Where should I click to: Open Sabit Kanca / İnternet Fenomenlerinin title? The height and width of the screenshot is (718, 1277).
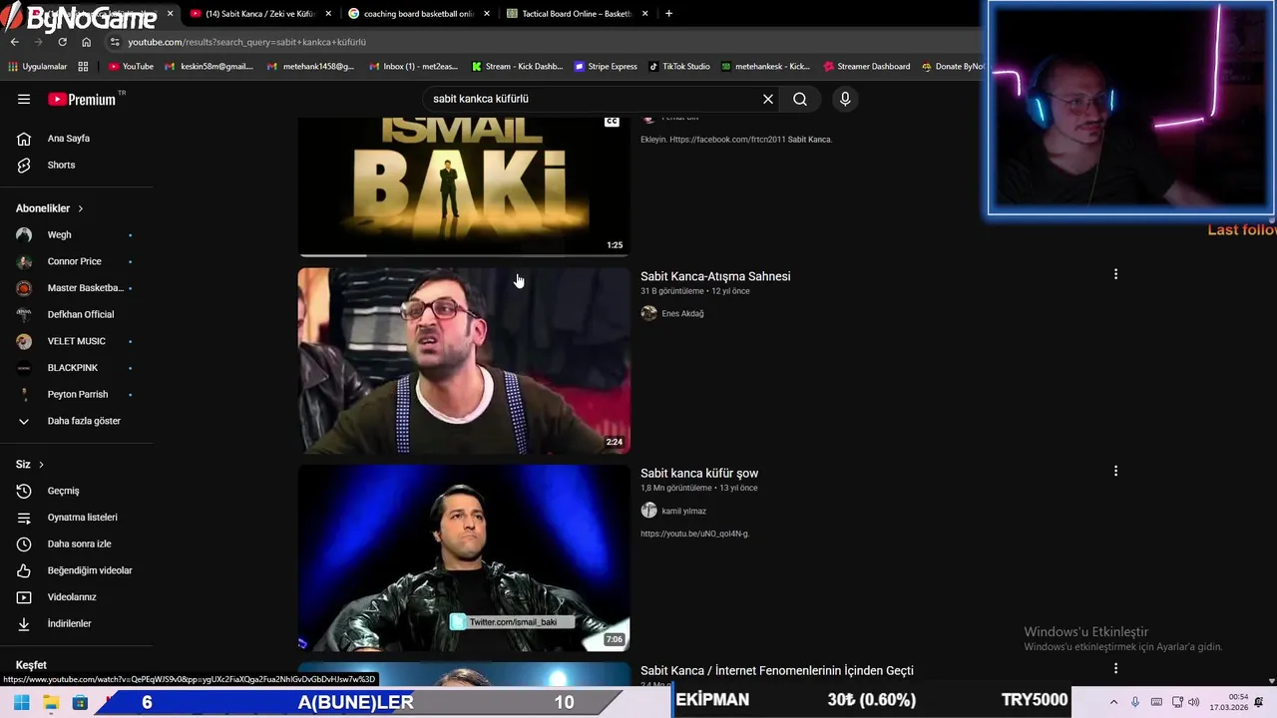[776, 670]
